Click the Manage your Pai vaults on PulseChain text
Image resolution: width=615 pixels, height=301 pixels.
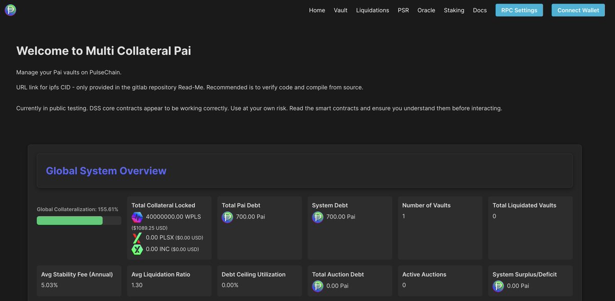pyautogui.click(x=69, y=72)
